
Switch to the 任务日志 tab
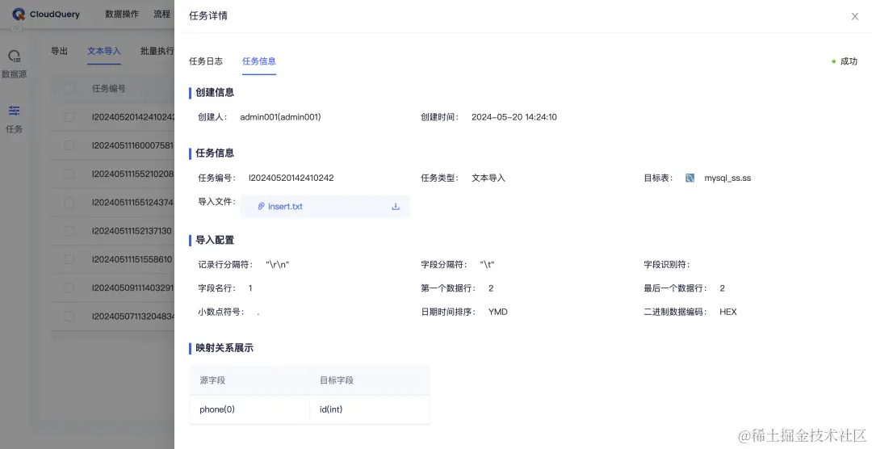[x=206, y=61]
